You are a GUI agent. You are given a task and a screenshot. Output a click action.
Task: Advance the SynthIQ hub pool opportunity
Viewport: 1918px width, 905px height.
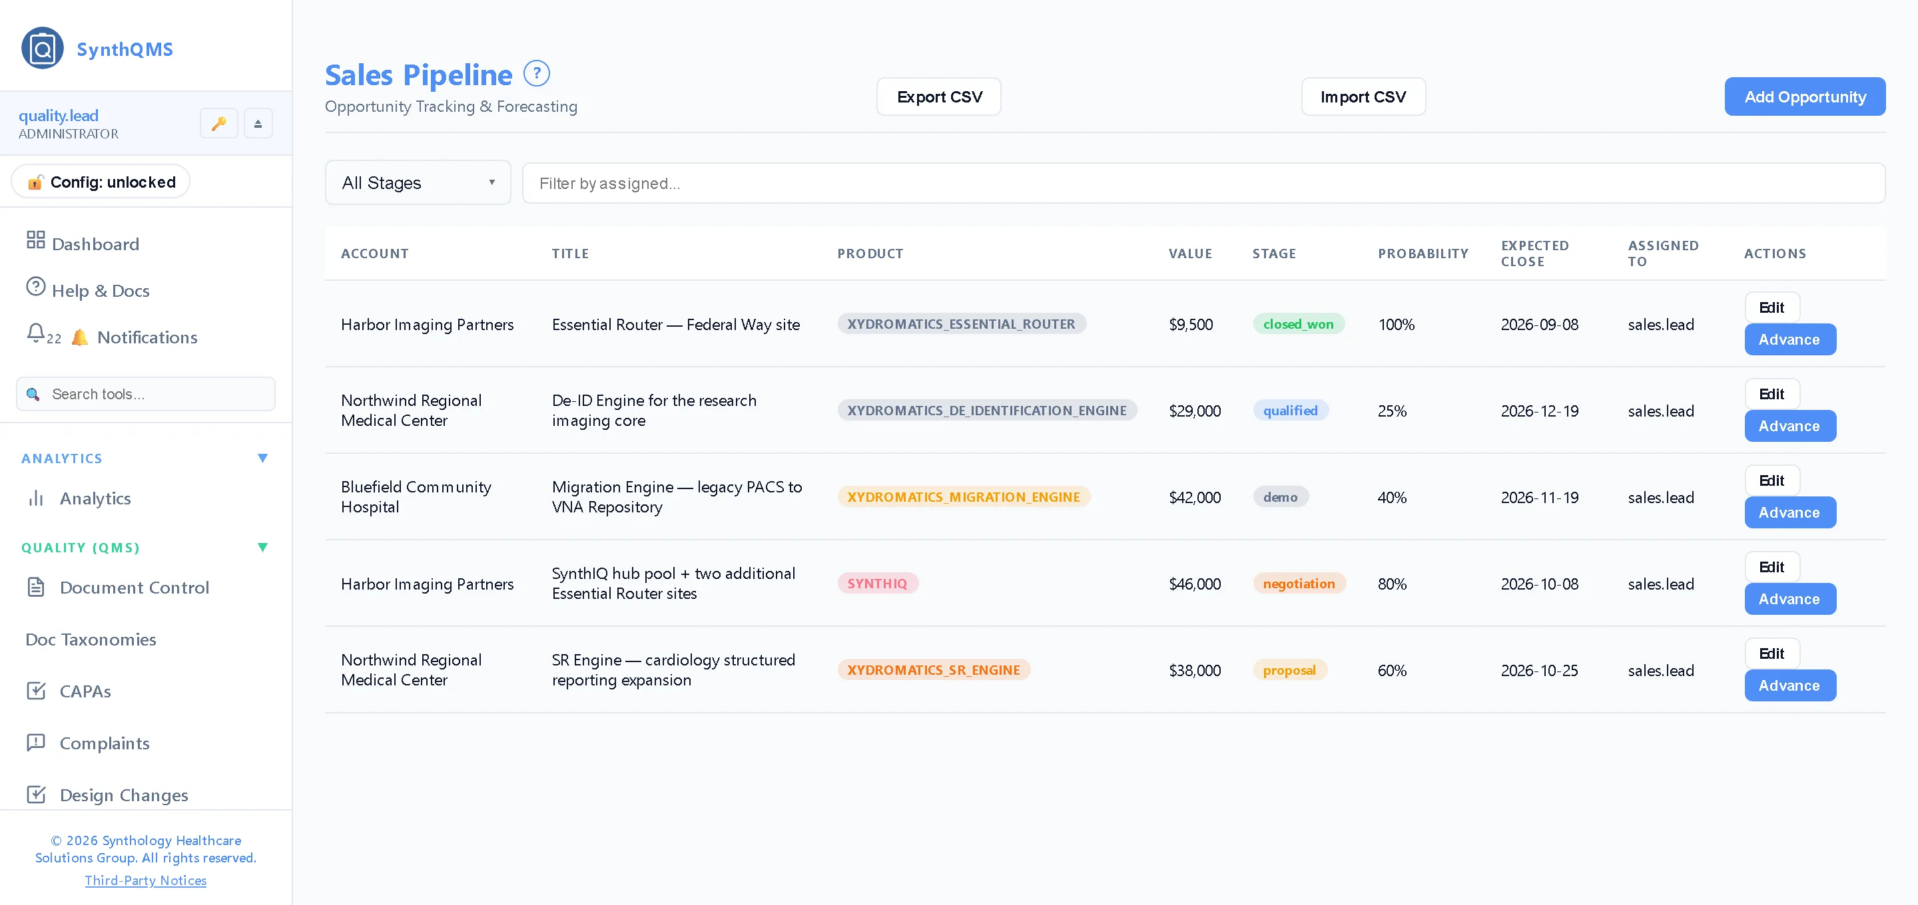tap(1789, 598)
